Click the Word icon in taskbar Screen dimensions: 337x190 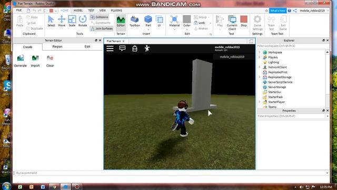point(43,187)
